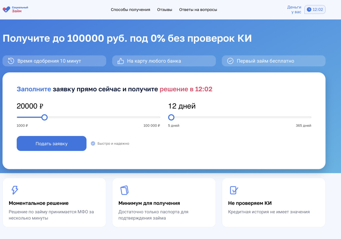Toggle the Быстро и надежно checkmark
341x239 pixels.
click(x=93, y=143)
